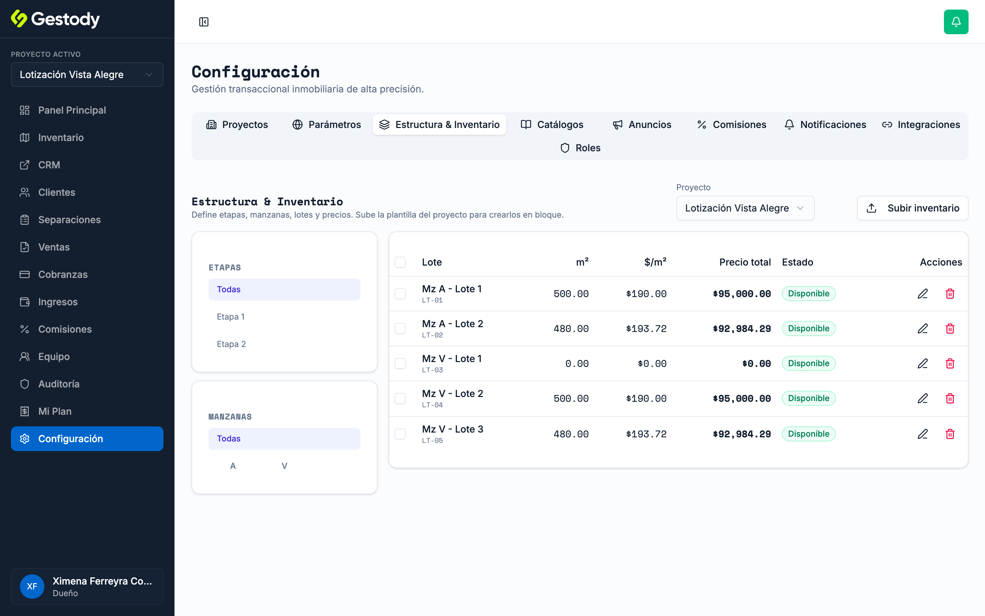Expand the Proyecto filter dropdown
Screen dimensions: 985x616
click(x=745, y=208)
